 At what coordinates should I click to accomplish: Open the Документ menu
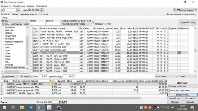[x=6, y=6]
